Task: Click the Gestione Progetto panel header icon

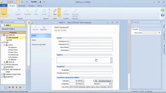Action: 2,22
